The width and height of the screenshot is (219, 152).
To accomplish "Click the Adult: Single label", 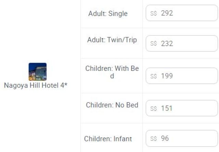I will 108,14.
